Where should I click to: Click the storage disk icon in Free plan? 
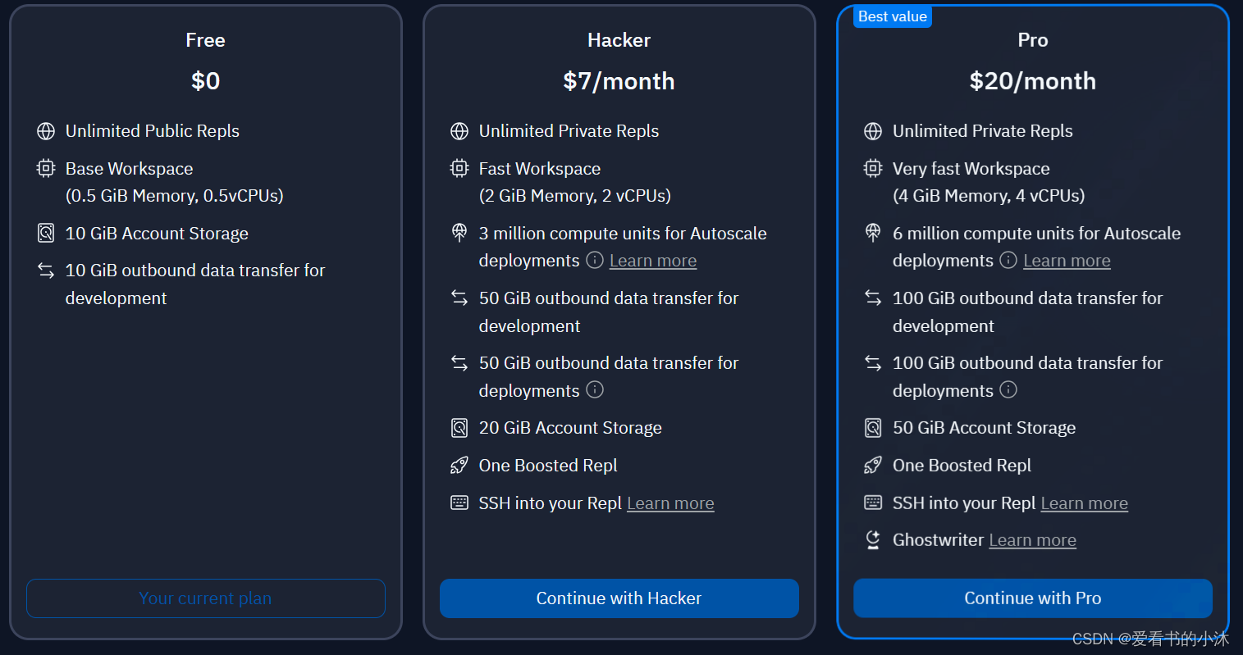coord(46,234)
